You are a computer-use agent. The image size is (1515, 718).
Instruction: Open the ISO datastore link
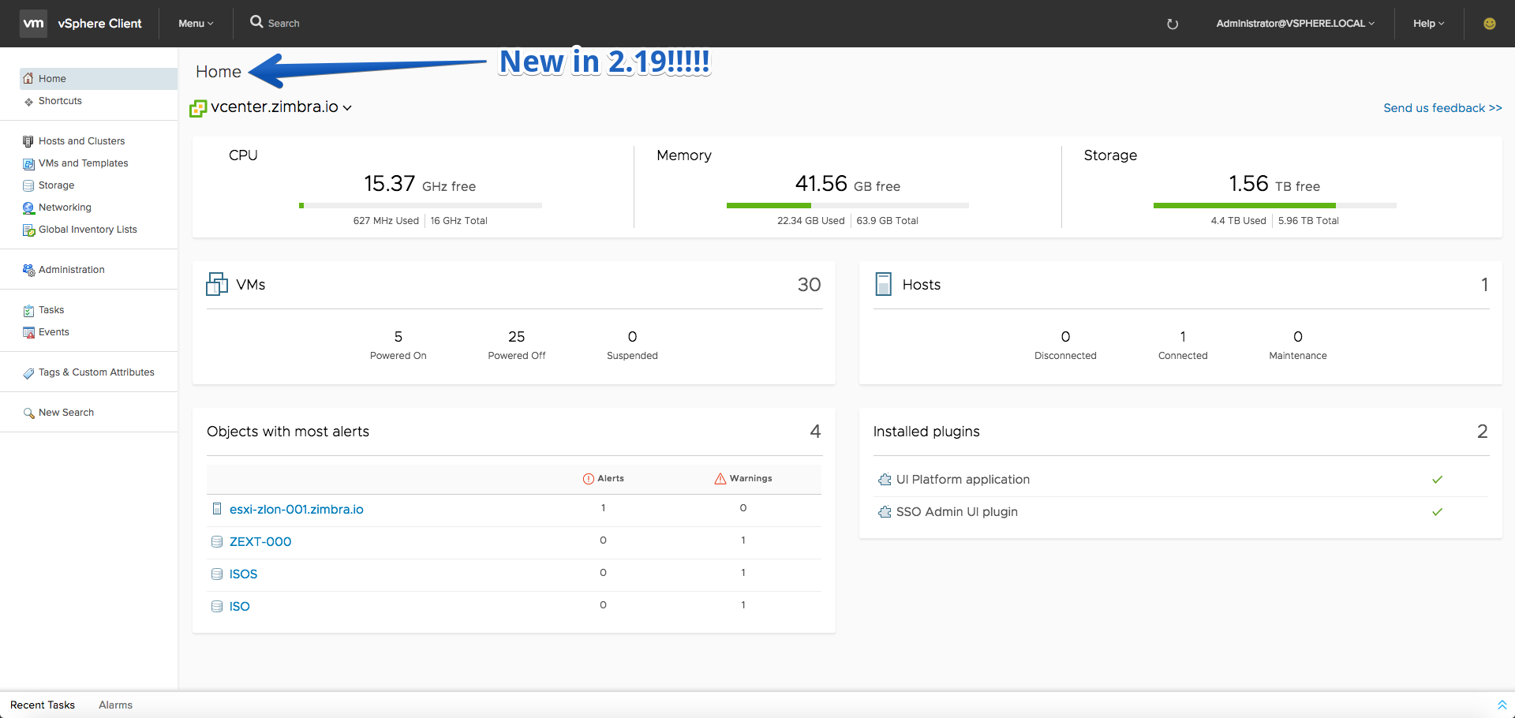239,607
